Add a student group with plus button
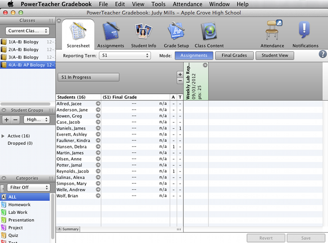The width and height of the screenshot is (328, 243). [x=6, y=120]
